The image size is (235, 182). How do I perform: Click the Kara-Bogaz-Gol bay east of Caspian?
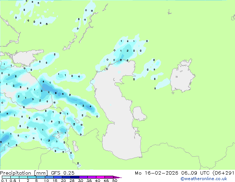139,114
